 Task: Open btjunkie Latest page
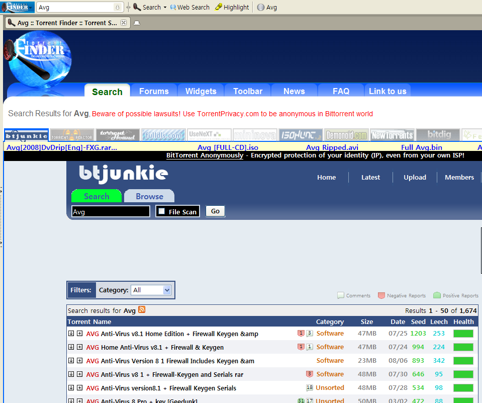pyautogui.click(x=370, y=178)
